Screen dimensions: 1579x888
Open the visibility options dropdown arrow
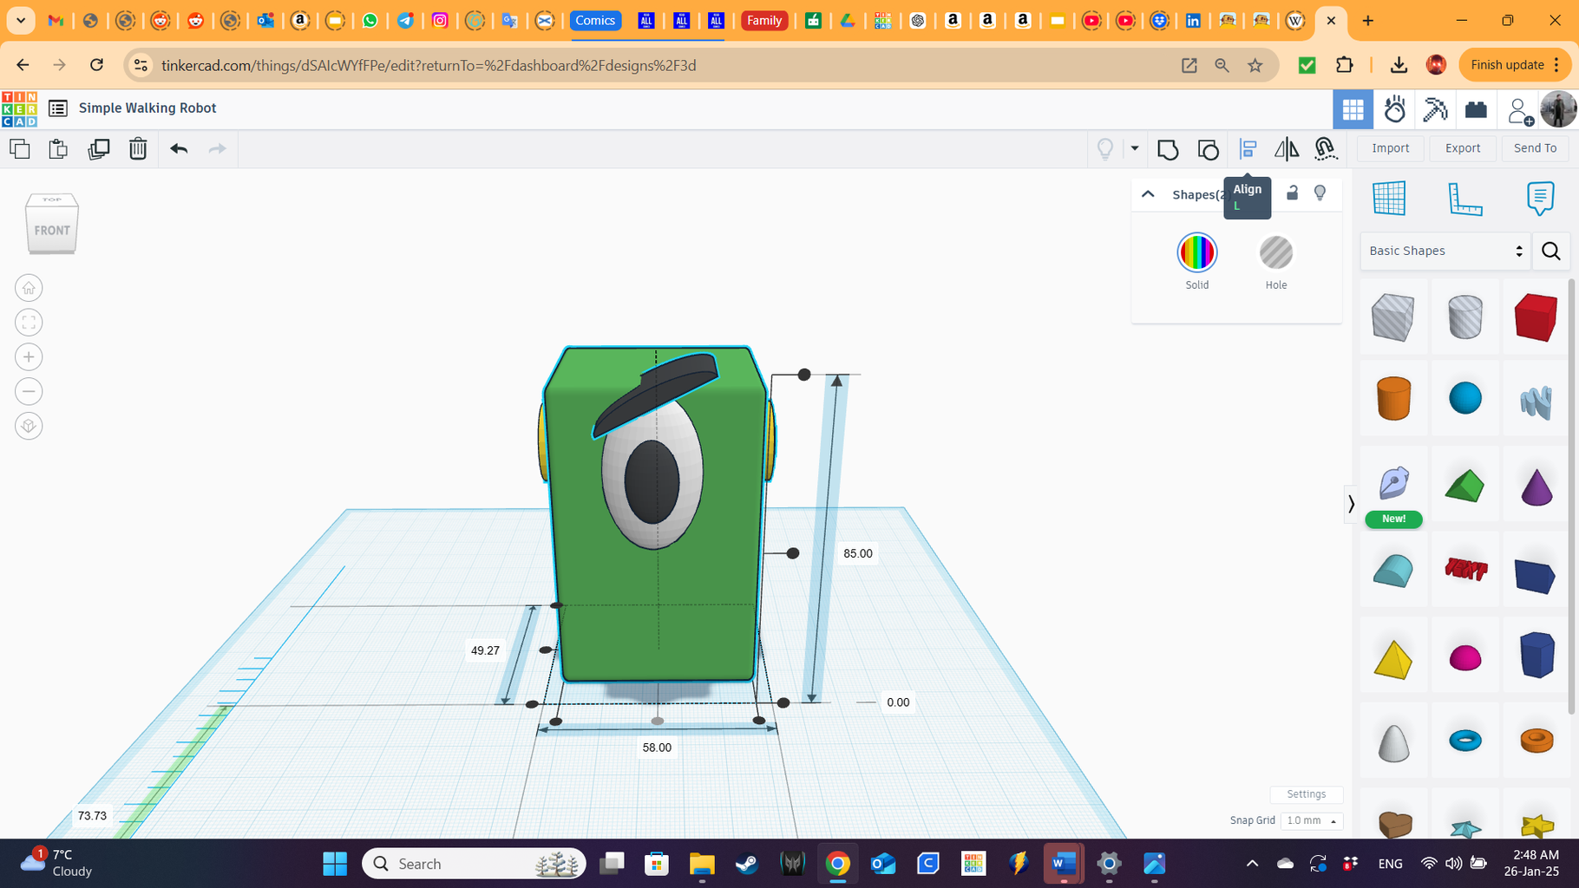[x=1135, y=148]
